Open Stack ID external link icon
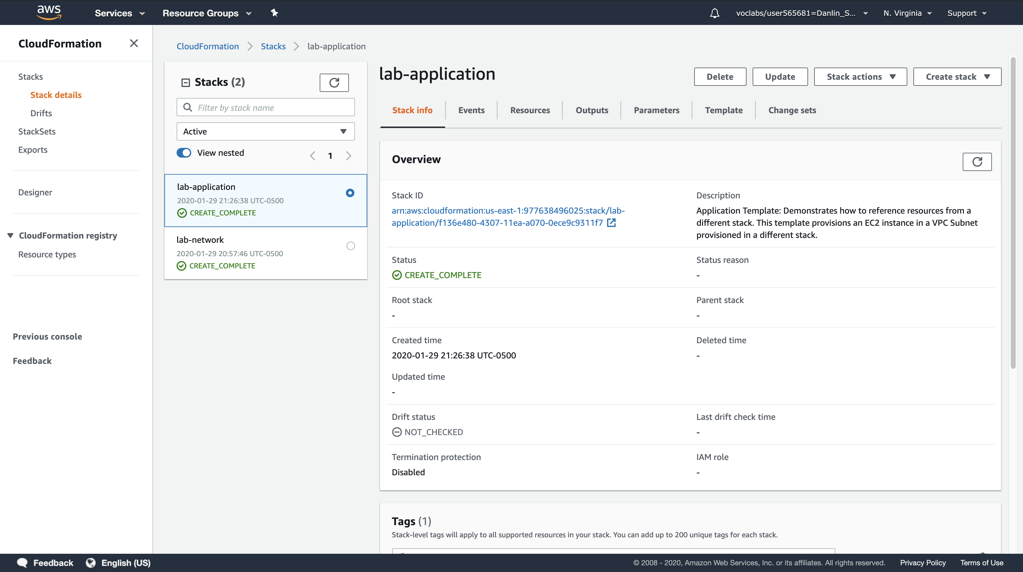Image resolution: width=1023 pixels, height=572 pixels. click(612, 223)
